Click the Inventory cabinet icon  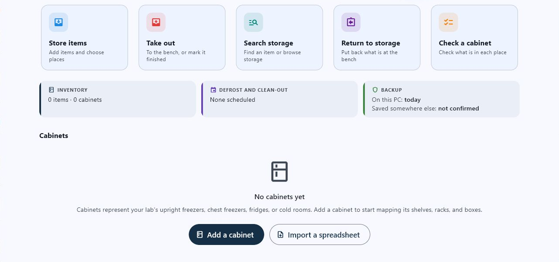click(52, 90)
